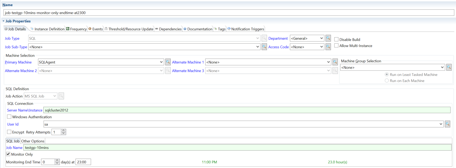
Task: Switch to the Instance Definition tab
Action: (47, 29)
